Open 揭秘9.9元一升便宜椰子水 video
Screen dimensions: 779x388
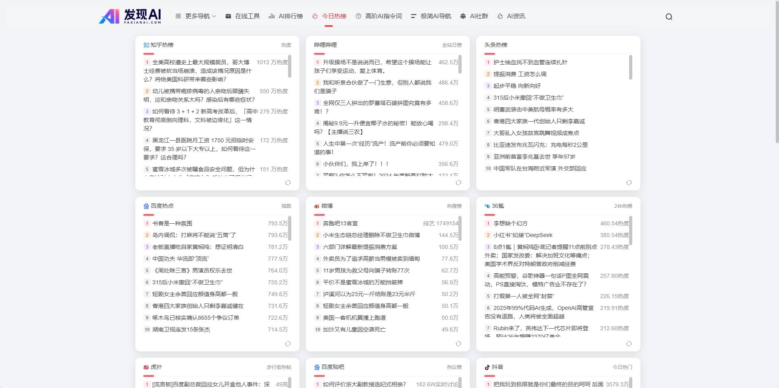coord(374,128)
